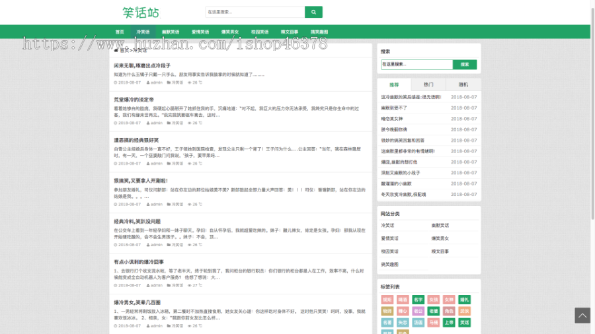This screenshot has height=334, width=595.
Task: Click 冷笑话 category under 狠搞笑 article
Action: 177,204
